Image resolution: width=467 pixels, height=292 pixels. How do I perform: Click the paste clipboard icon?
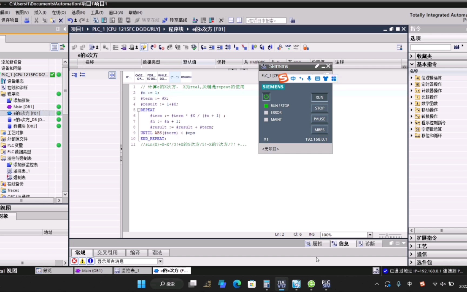point(53,20)
